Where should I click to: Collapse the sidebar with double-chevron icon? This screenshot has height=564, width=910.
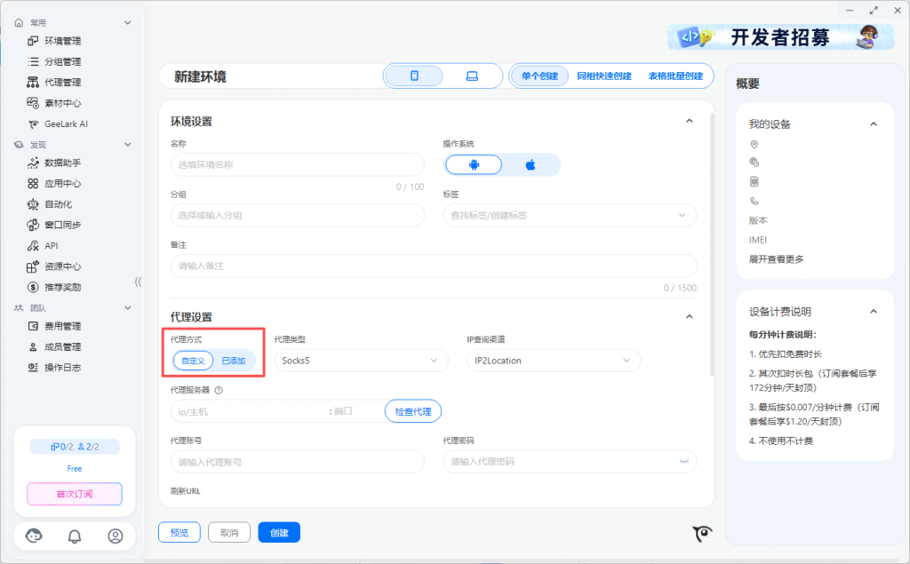pyautogui.click(x=138, y=282)
